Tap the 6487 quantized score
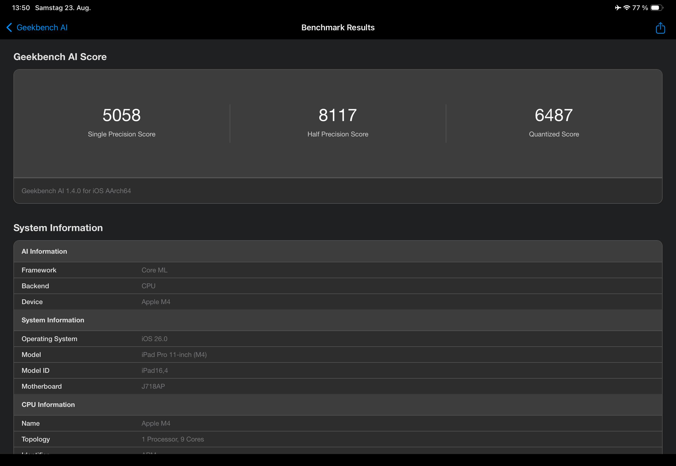Viewport: 676px width, 466px height. pyautogui.click(x=554, y=115)
